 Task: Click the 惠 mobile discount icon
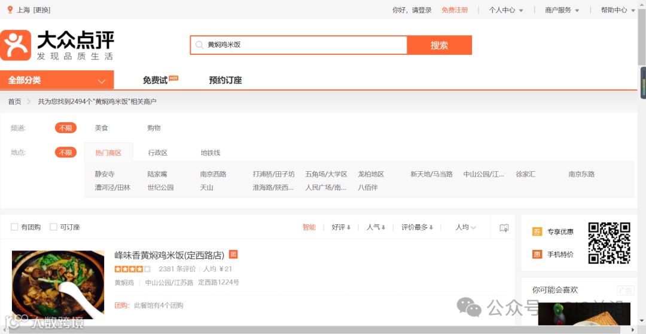tap(537, 254)
